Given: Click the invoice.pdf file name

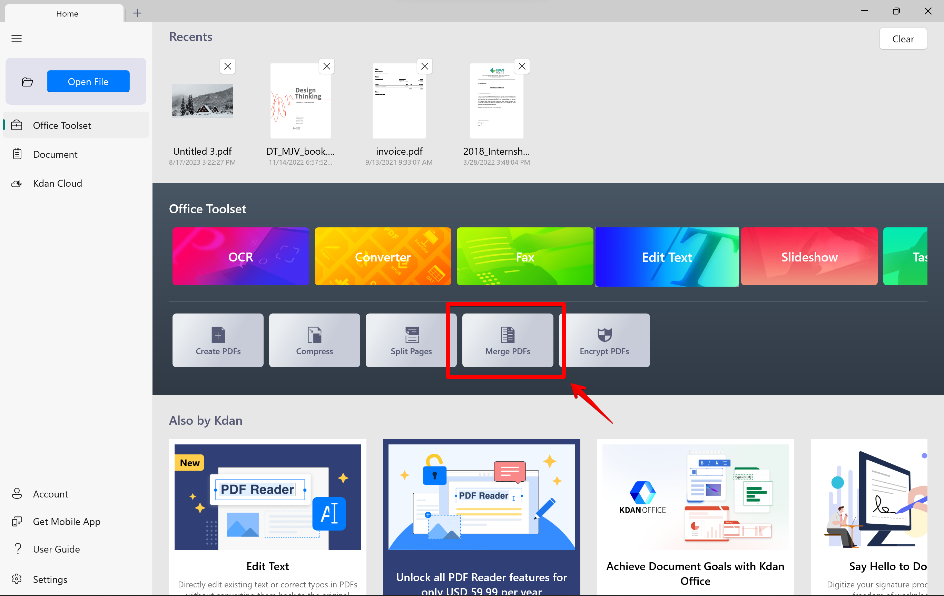Looking at the screenshot, I should [x=399, y=152].
